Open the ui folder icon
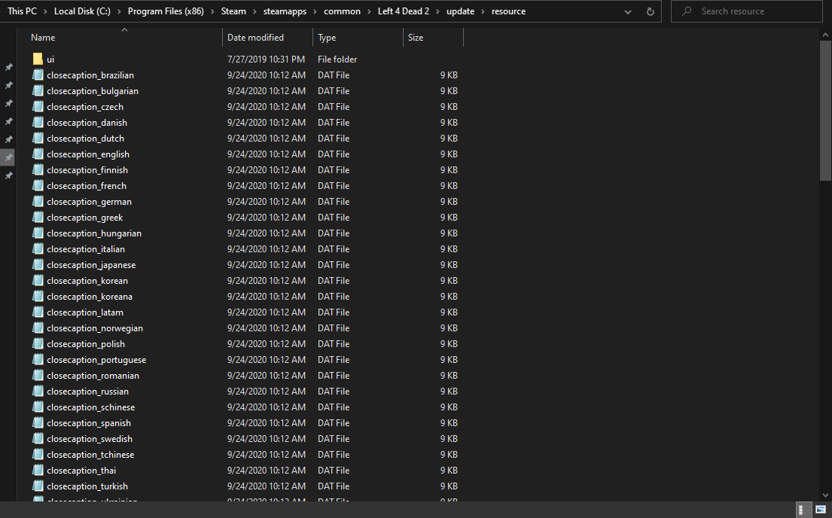This screenshot has width=832, height=518. (x=38, y=59)
